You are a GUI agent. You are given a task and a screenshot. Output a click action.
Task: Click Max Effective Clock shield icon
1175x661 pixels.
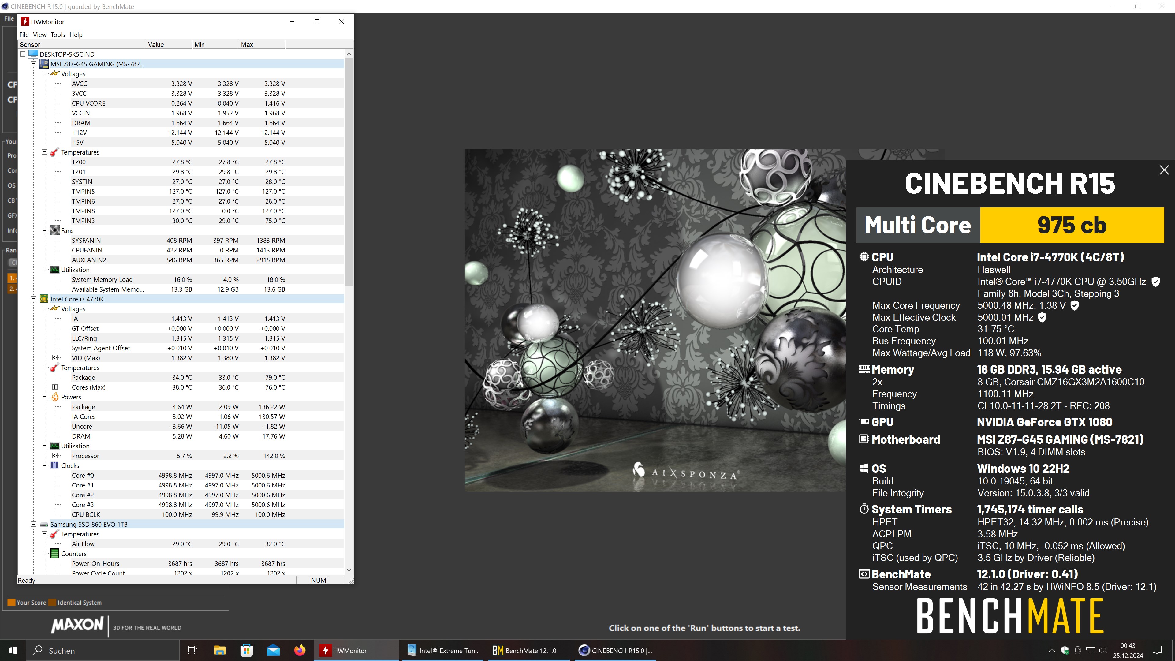coord(1042,317)
